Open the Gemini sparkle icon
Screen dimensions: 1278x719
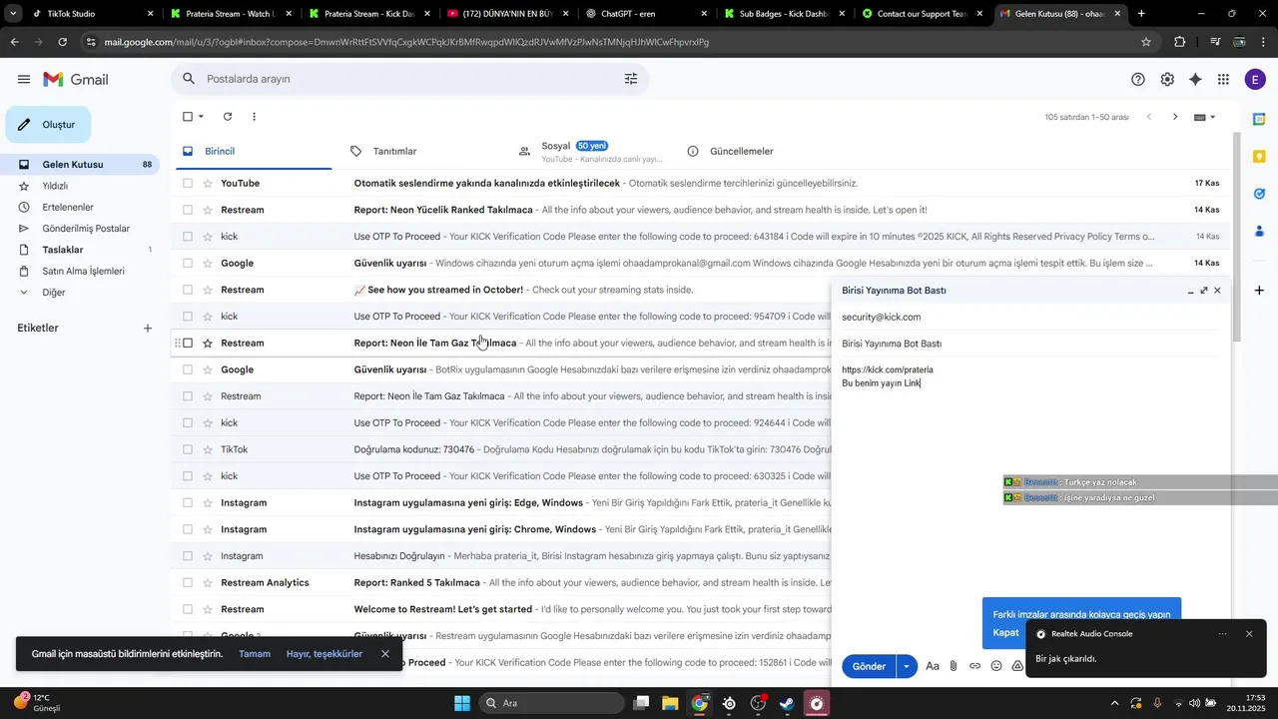tap(1195, 79)
